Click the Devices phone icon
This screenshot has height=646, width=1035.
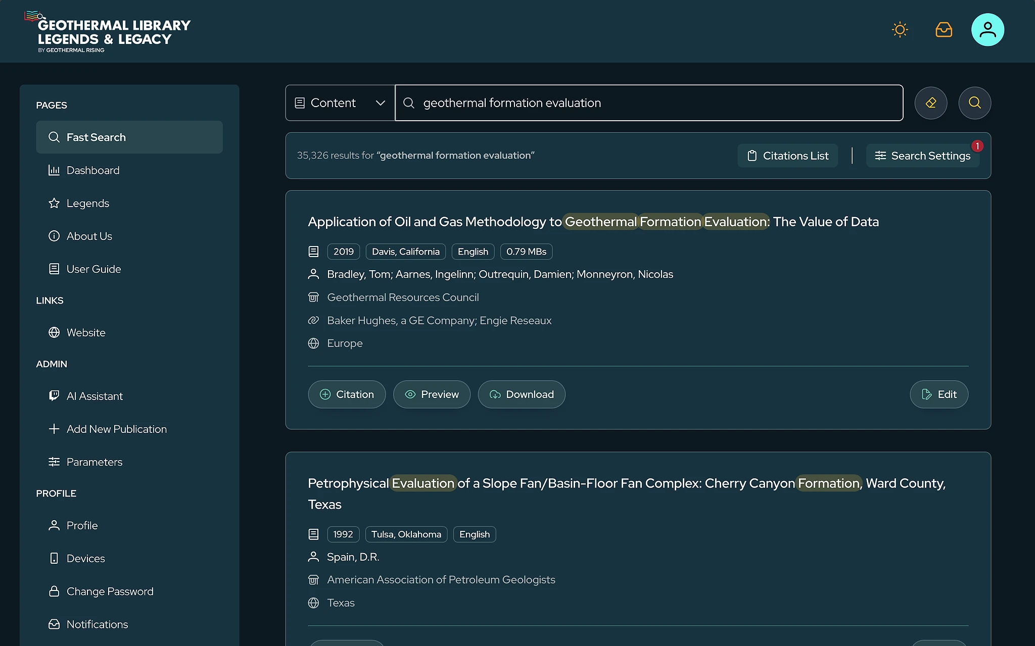54,558
